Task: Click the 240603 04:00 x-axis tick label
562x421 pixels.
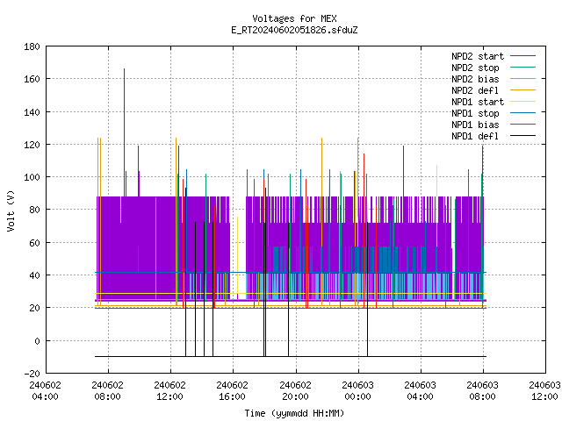Action: point(420,391)
